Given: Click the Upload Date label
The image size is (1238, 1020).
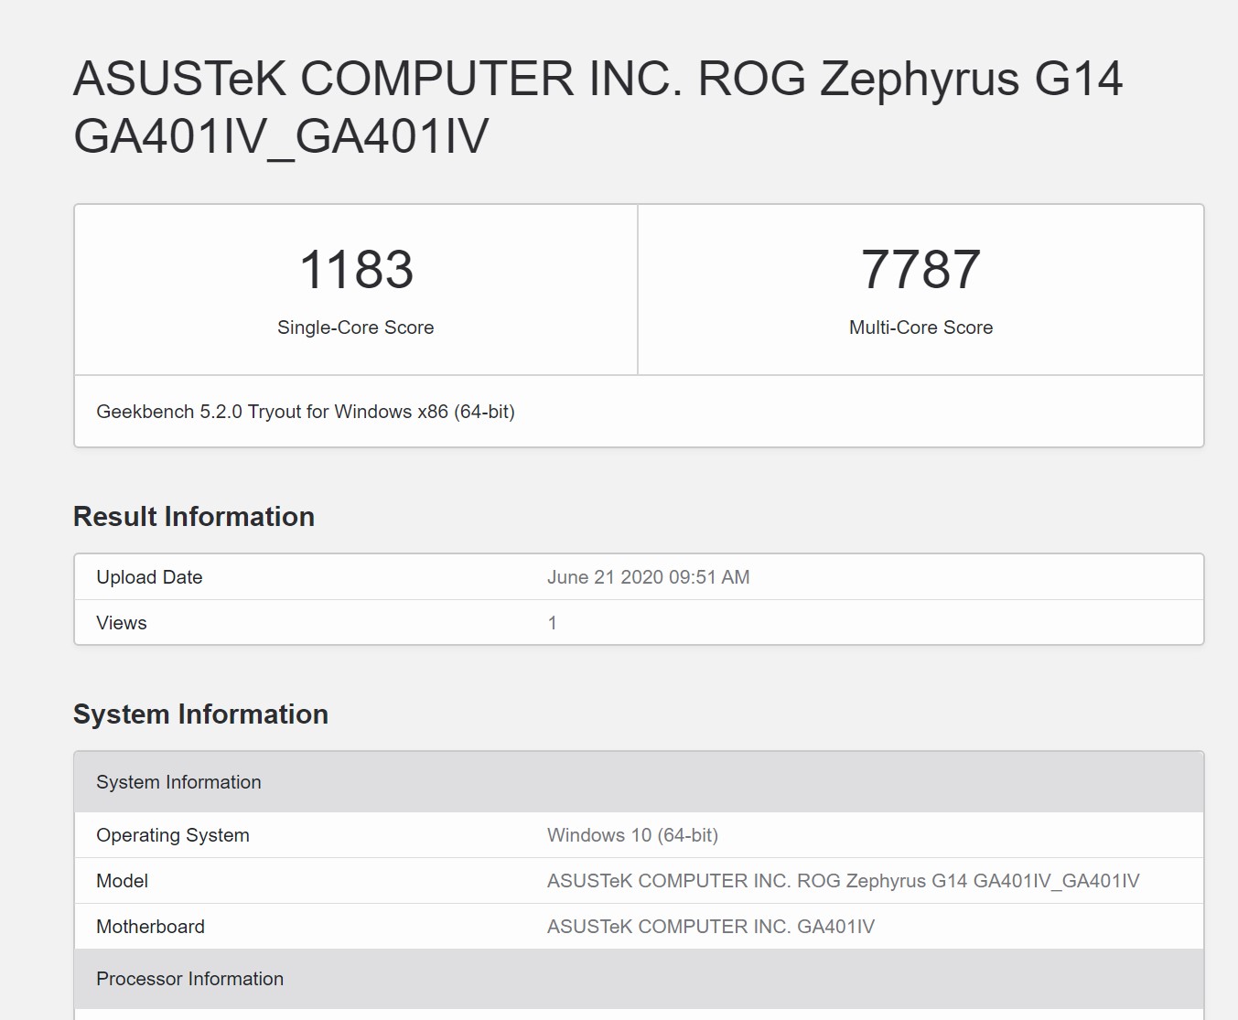Looking at the screenshot, I should [149, 577].
